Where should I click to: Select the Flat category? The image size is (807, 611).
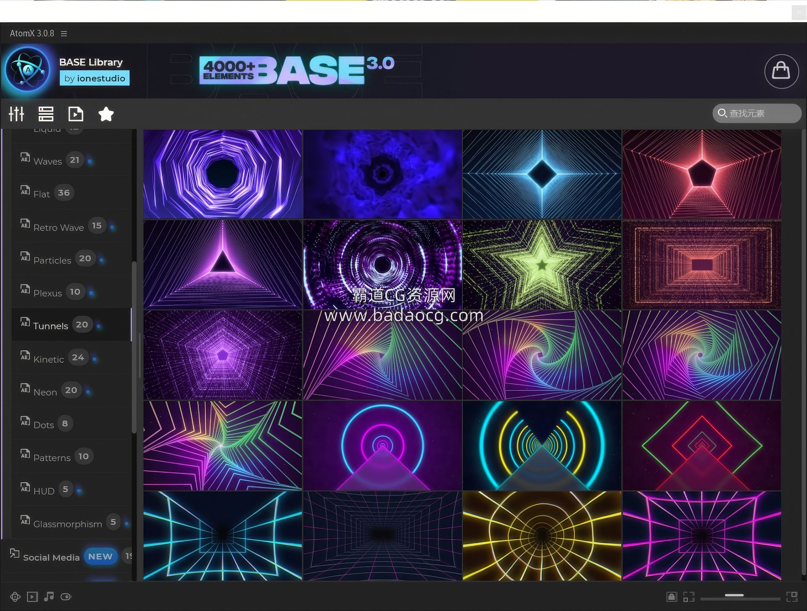click(x=71, y=193)
